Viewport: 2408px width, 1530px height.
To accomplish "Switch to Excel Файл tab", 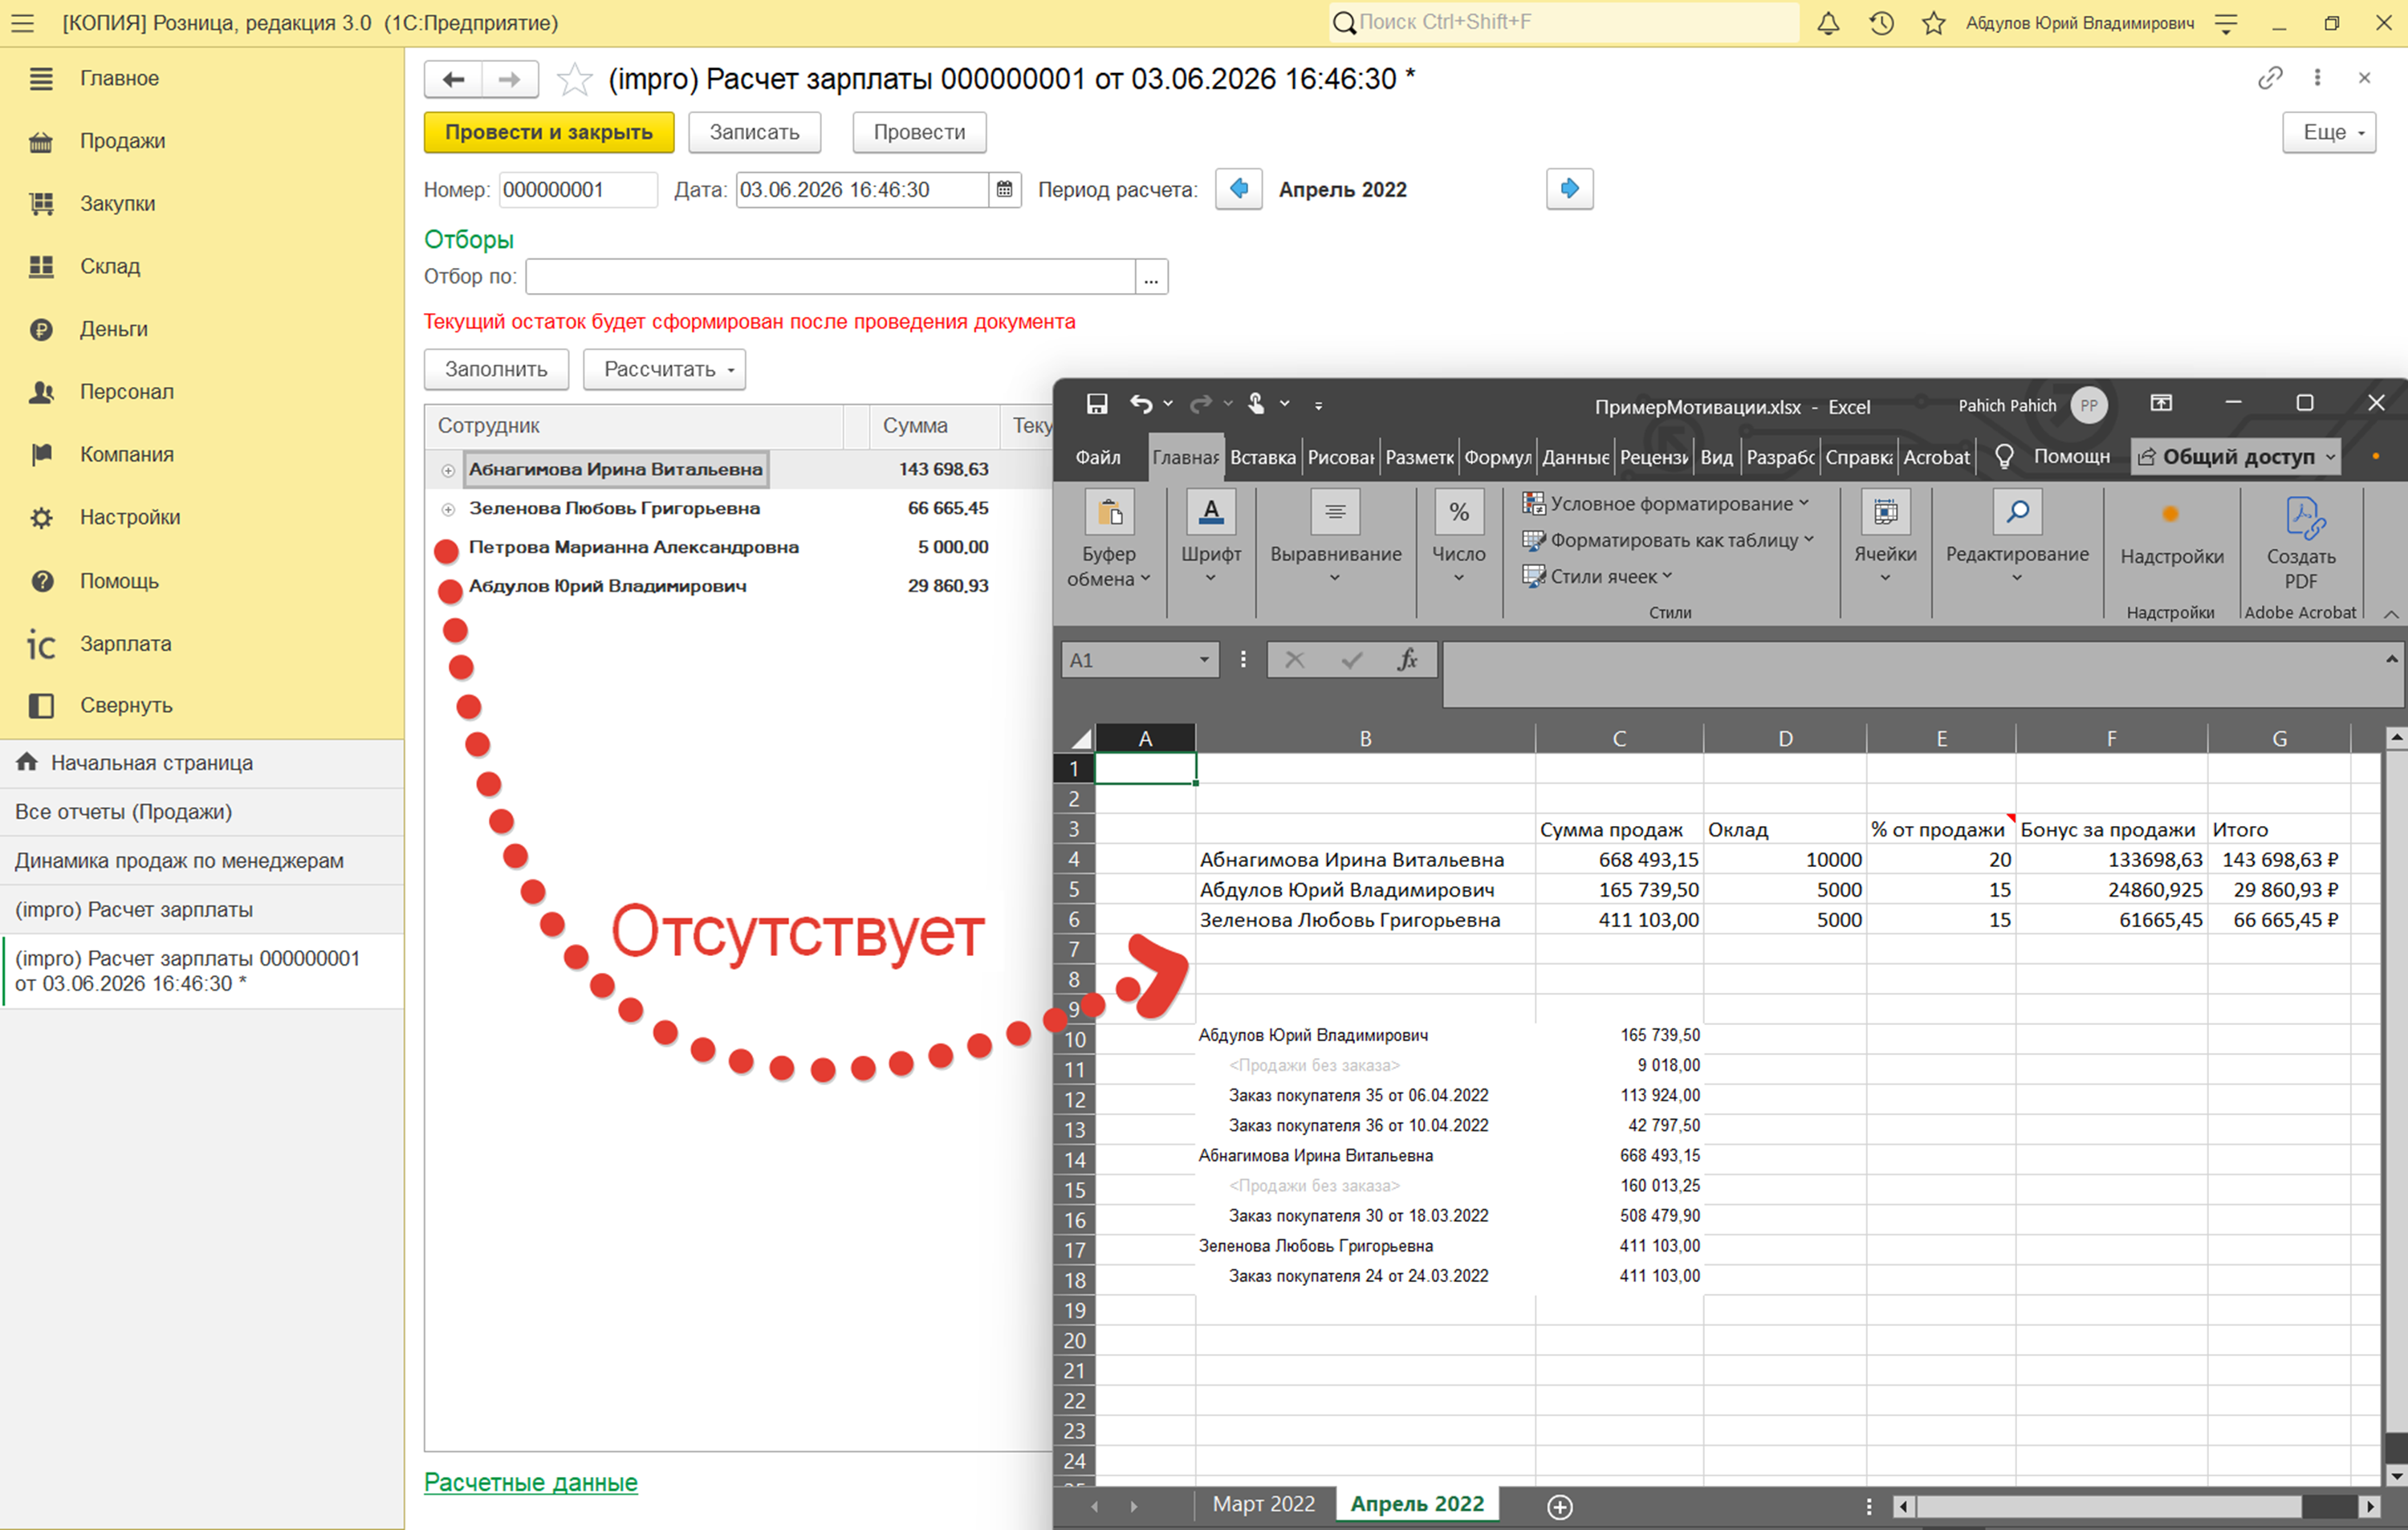I will pyautogui.click(x=1098, y=457).
